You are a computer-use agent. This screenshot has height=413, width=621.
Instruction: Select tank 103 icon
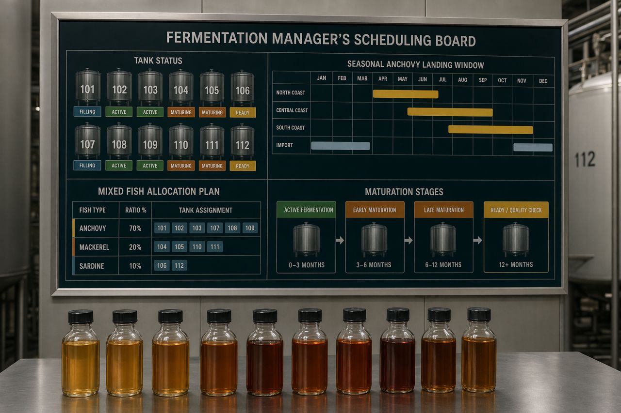click(x=150, y=87)
